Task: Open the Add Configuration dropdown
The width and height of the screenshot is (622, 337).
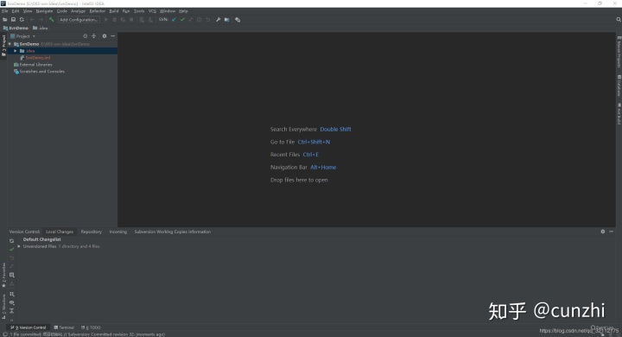Action: [79, 20]
